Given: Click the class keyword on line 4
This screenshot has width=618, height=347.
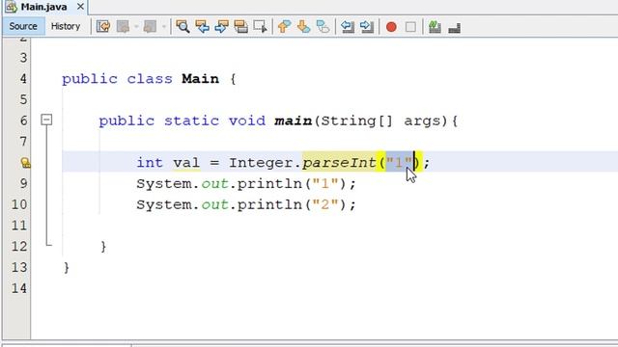Looking at the screenshot, I should coord(150,79).
